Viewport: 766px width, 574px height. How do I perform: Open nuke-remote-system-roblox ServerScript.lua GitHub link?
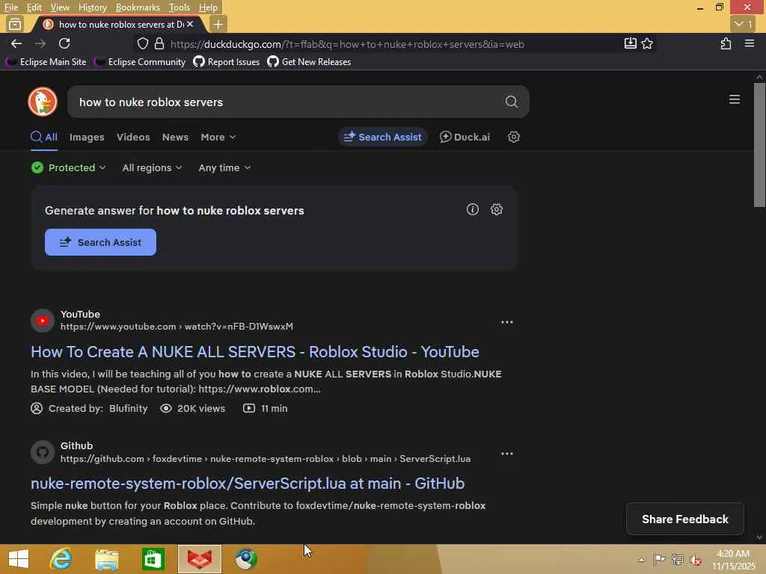247,484
